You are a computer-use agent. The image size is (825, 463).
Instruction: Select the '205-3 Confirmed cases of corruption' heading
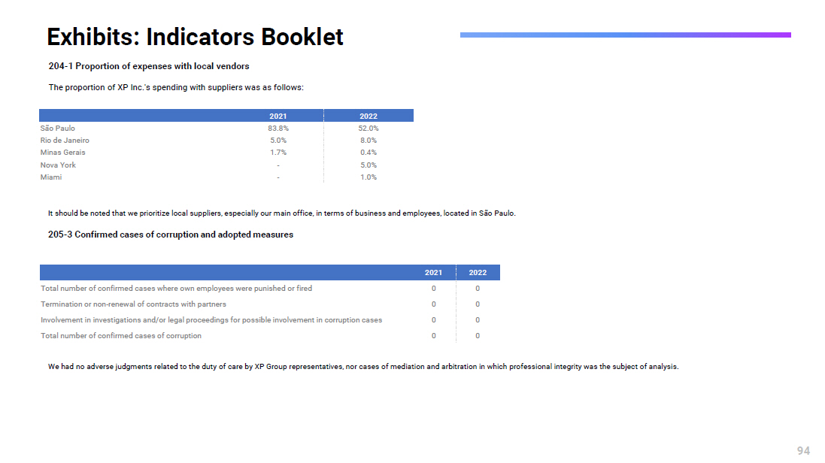pos(171,235)
